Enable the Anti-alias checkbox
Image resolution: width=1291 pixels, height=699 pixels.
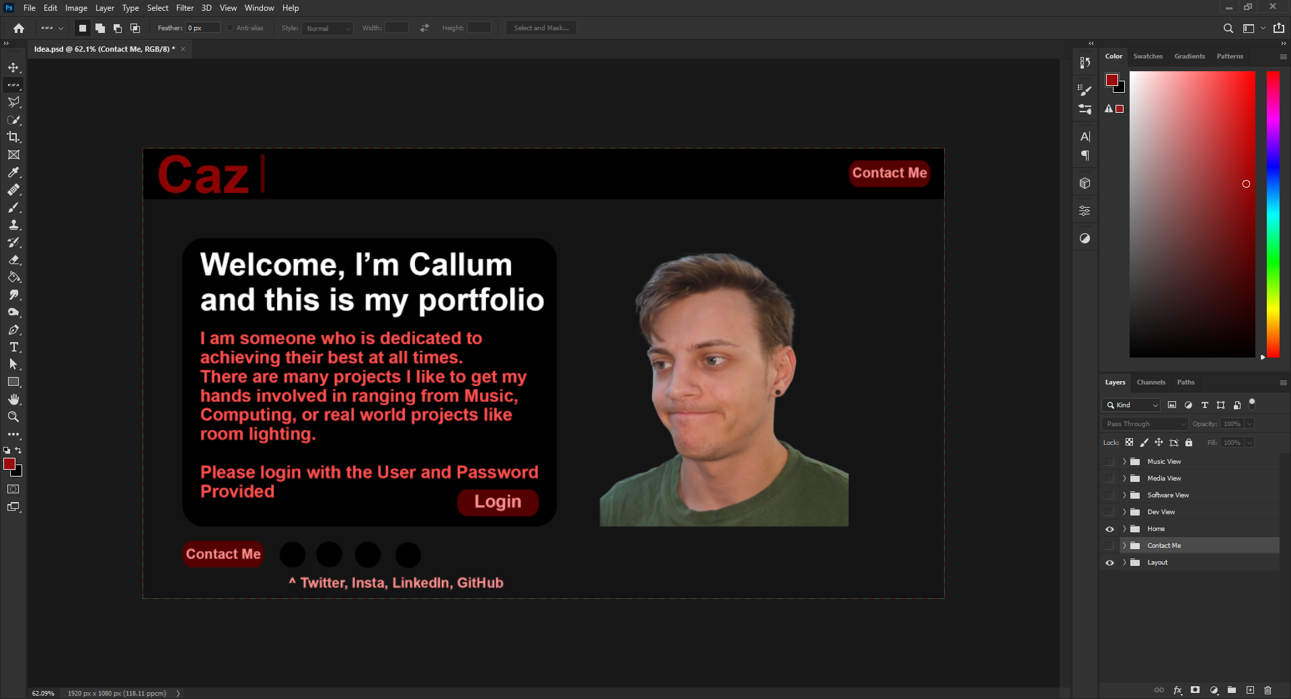click(x=229, y=28)
